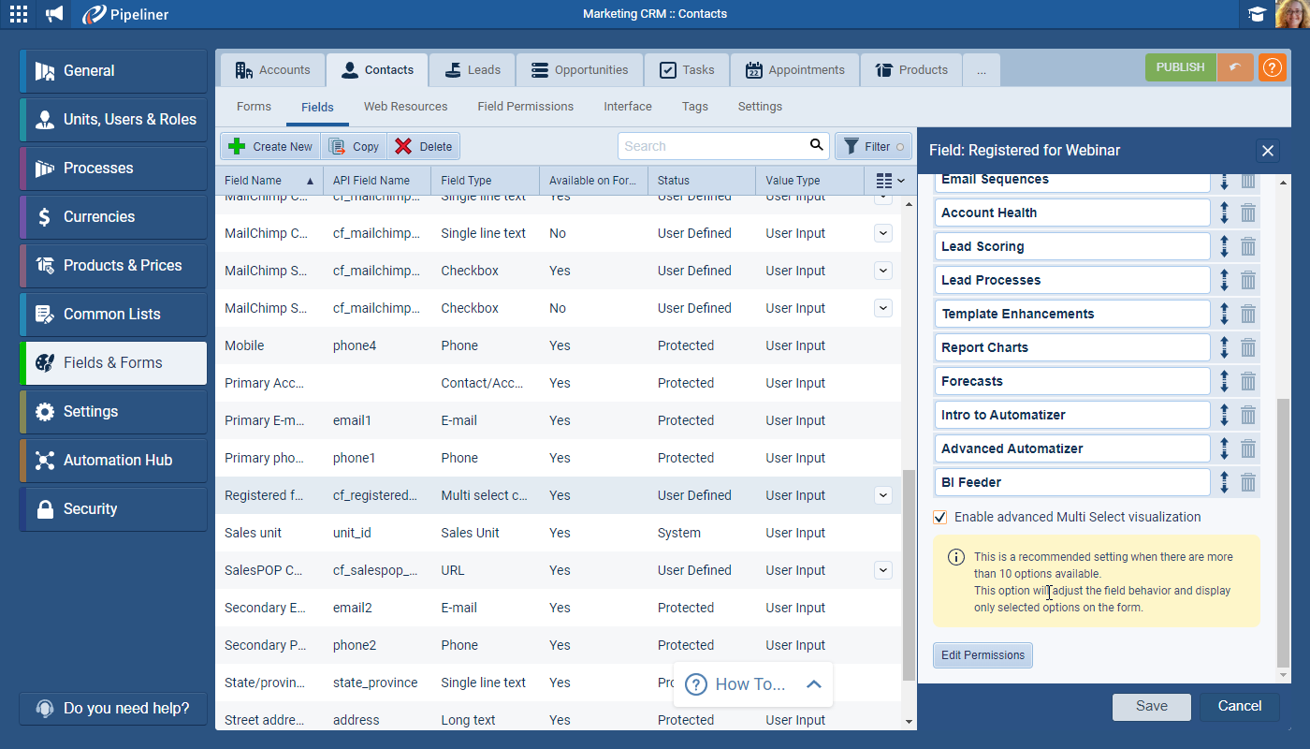The width and height of the screenshot is (1310, 749).
Task: Click the orange help question mark icon
Action: pyautogui.click(x=1272, y=67)
